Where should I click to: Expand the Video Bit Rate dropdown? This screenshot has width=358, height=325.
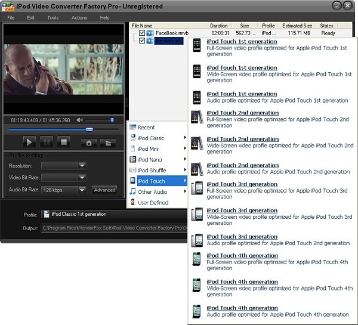pos(82,177)
